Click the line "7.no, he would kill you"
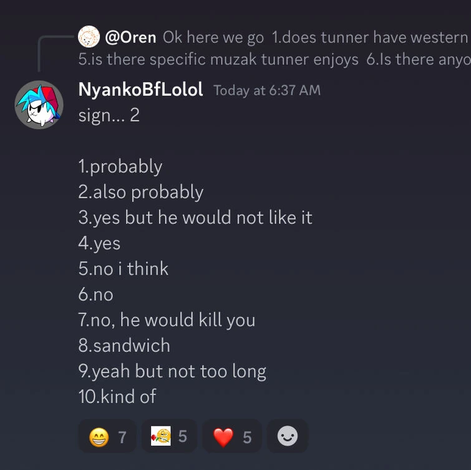Viewport: 471px width, 470px height. tap(167, 320)
